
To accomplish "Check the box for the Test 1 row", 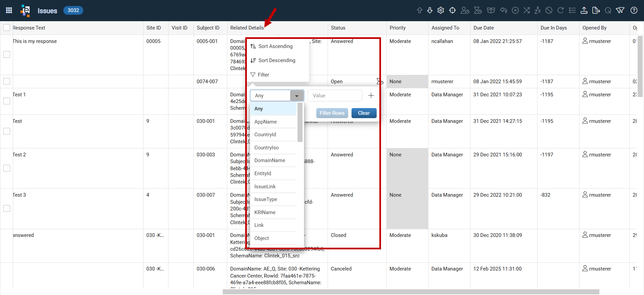I will click(x=7, y=101).
